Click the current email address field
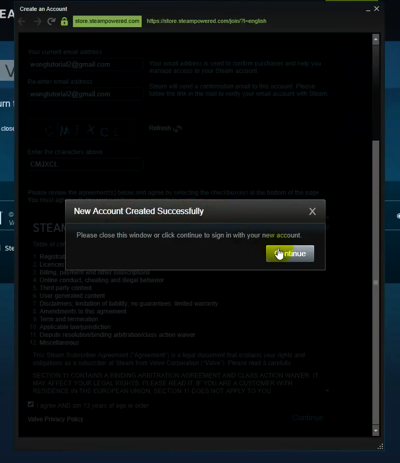Screen dimensions: 400x463 [x=85, y=65]
